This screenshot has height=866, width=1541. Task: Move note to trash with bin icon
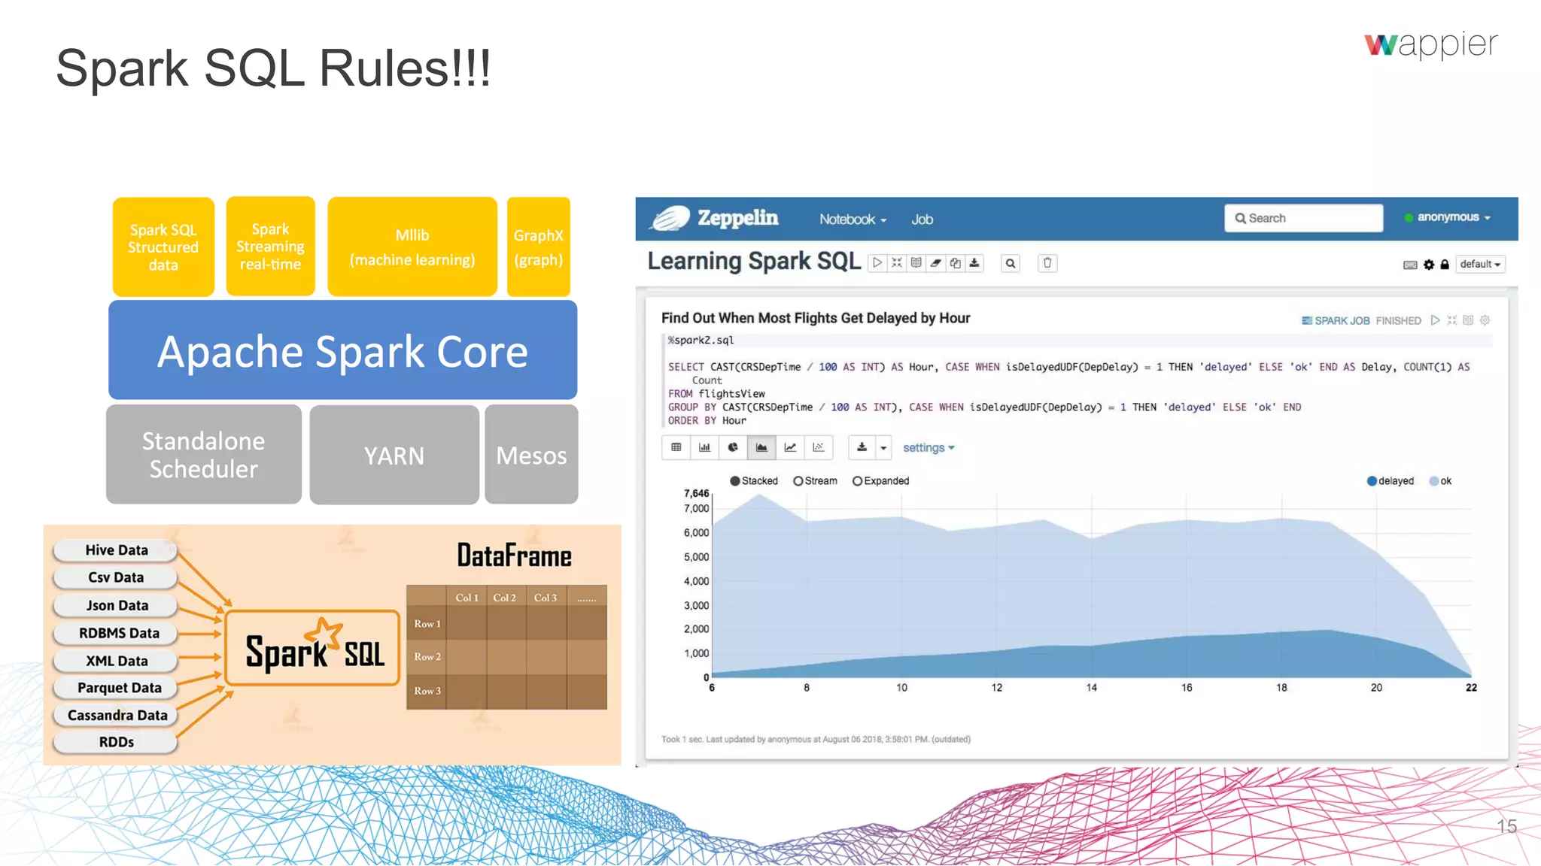pos(1047,263)
